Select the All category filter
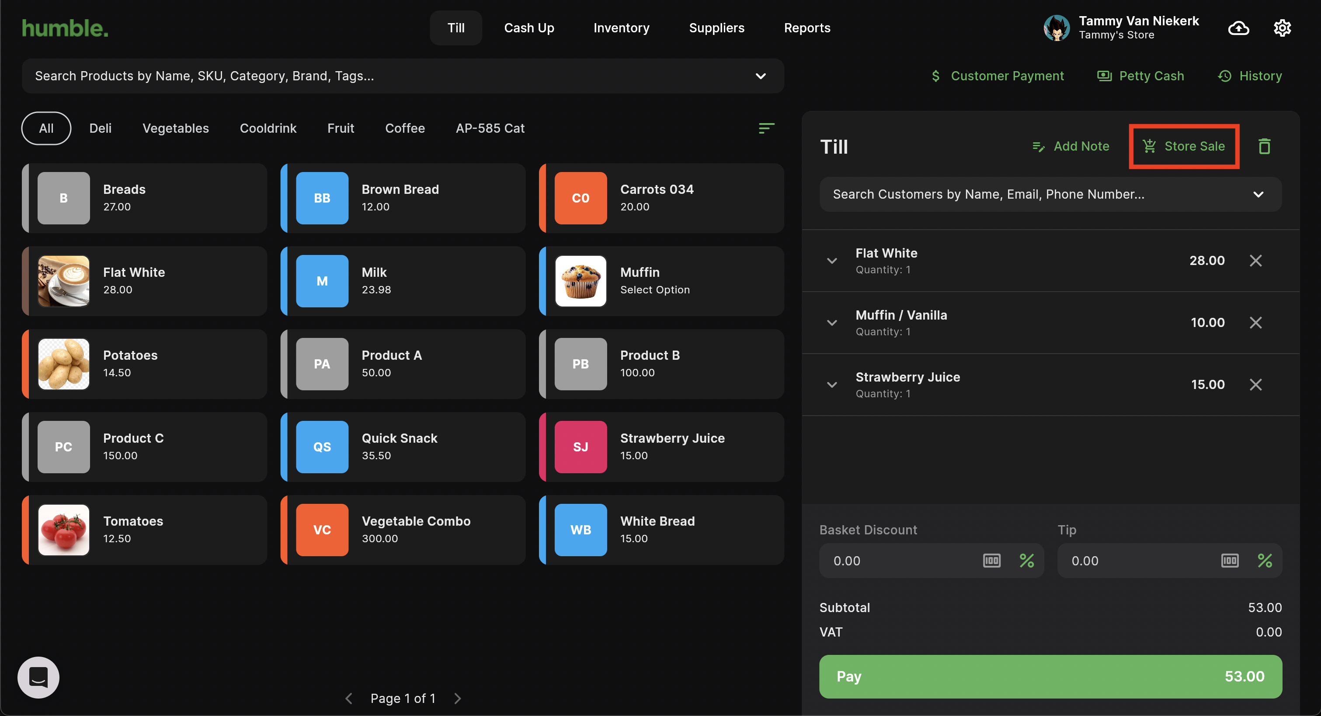The width and height of the screenshot is (1321, 716). click(x=46, y=128)
